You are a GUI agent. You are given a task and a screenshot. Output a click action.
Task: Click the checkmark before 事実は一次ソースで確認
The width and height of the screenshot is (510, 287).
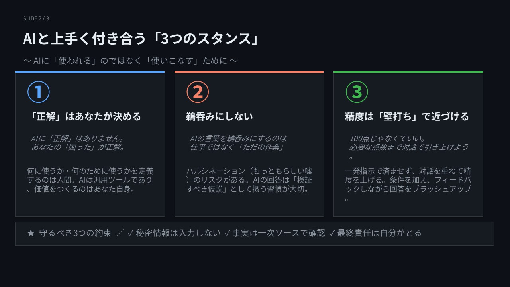227,233
